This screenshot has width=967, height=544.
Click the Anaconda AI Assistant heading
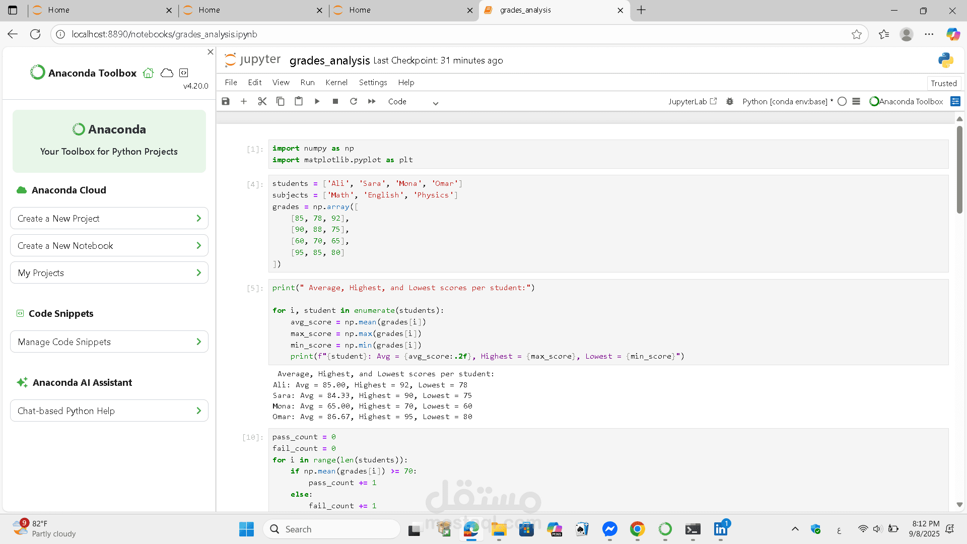[x=82, y=383]
